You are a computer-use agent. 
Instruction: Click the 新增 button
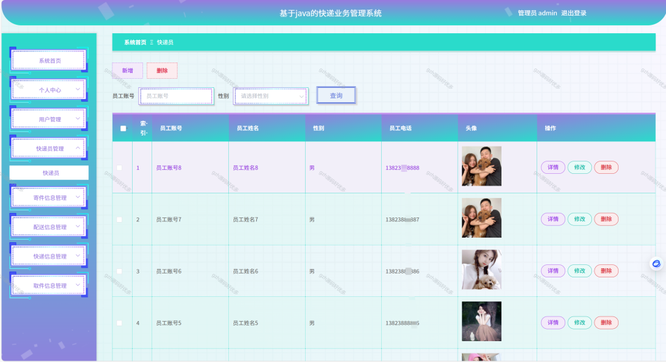coord(127,70)
